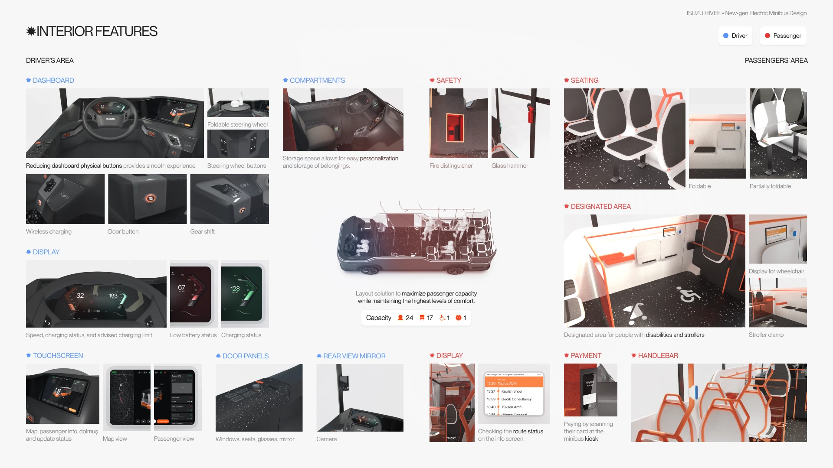Click the asterisk icon beside DASHBOARD heading
Screen dimensions: 833x468
click(x=29, y=81)
